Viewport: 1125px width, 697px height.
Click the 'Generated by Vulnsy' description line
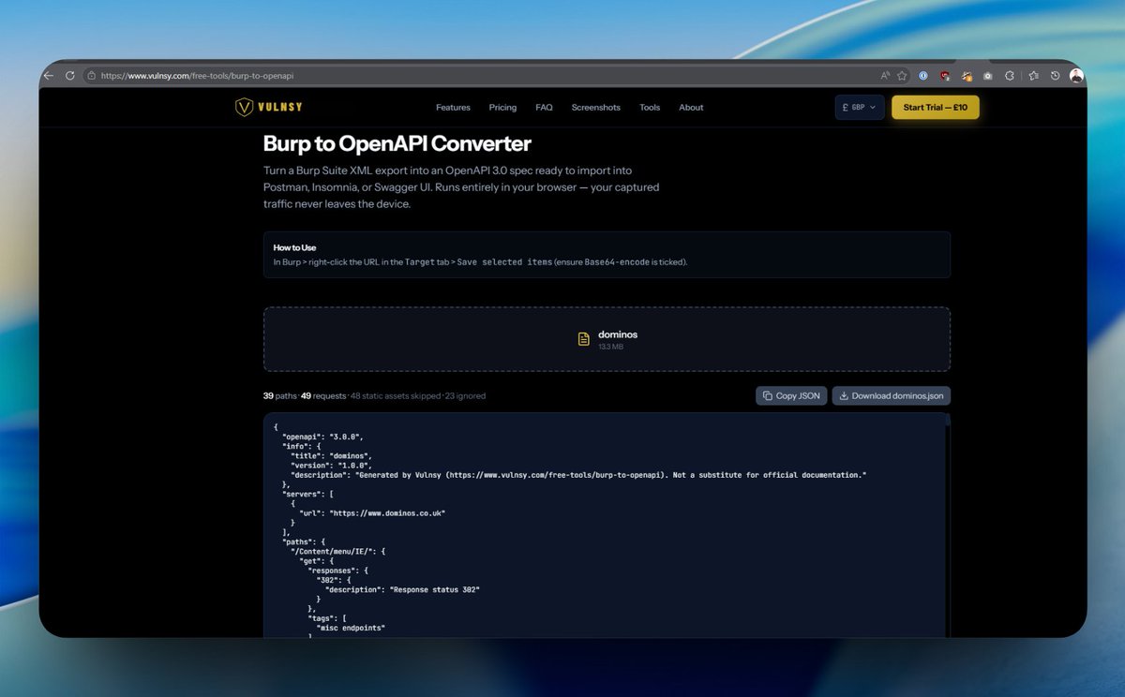pos(578,475)
